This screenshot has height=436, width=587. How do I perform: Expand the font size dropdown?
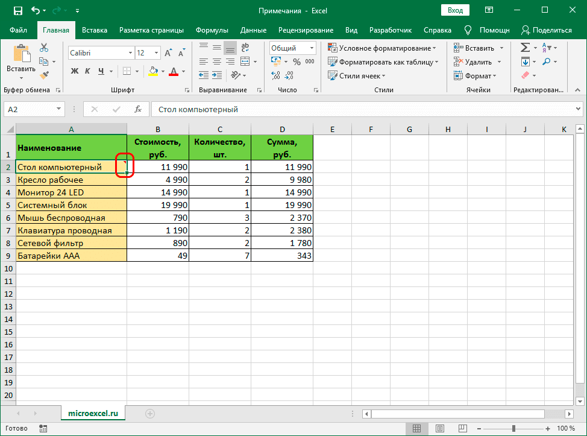coord(156,52)
